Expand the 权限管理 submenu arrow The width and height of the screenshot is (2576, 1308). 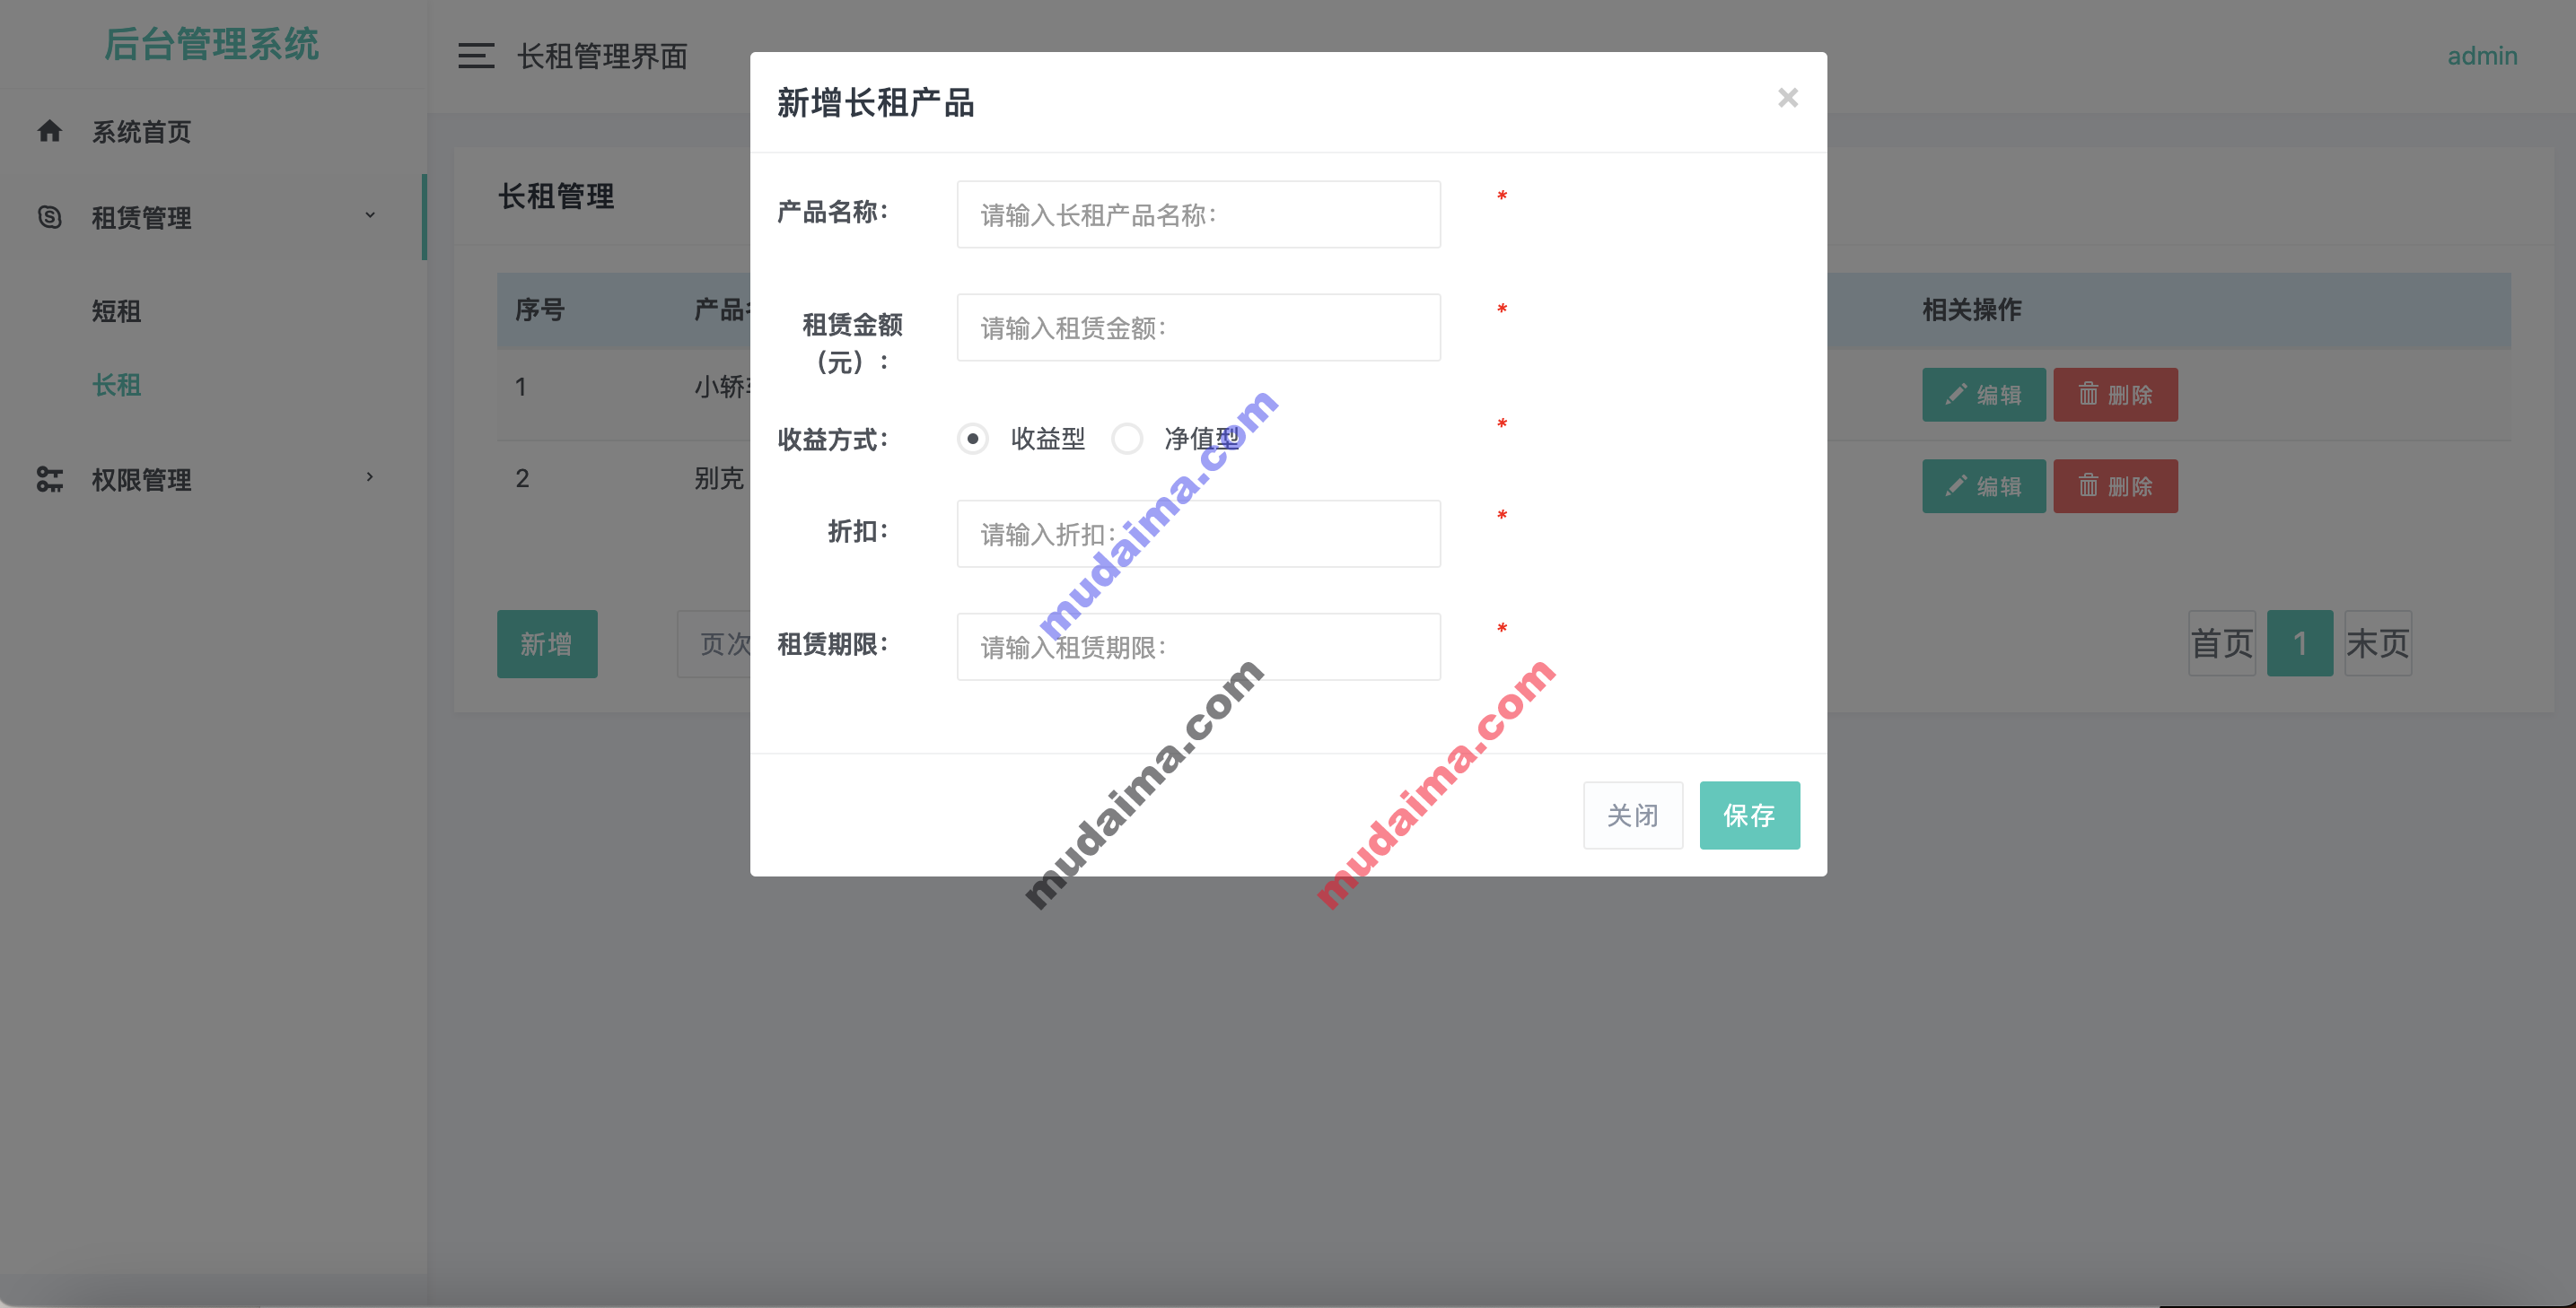pyautogui.click(x=370, y=476)
